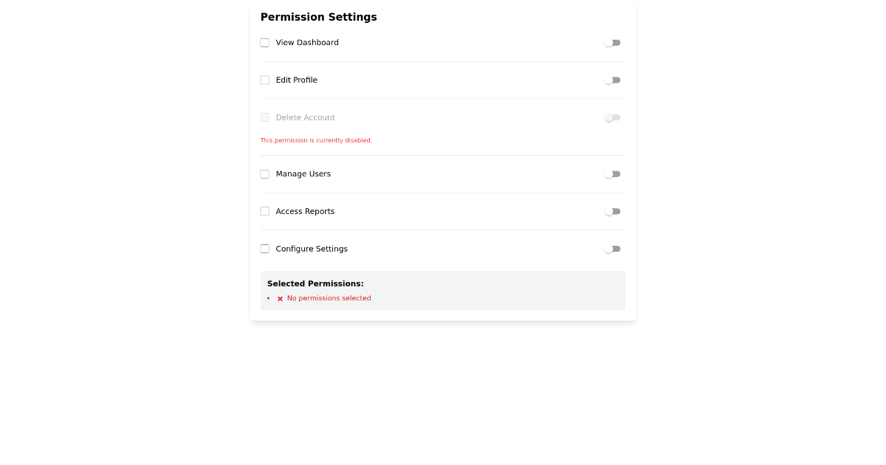This screenshot has width=886, height=465.
Task: Enable the Access Reports toggle switch
Action: [612, 211]
